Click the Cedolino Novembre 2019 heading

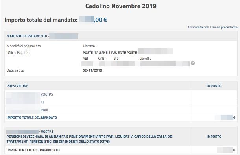(x=121, y=6)
